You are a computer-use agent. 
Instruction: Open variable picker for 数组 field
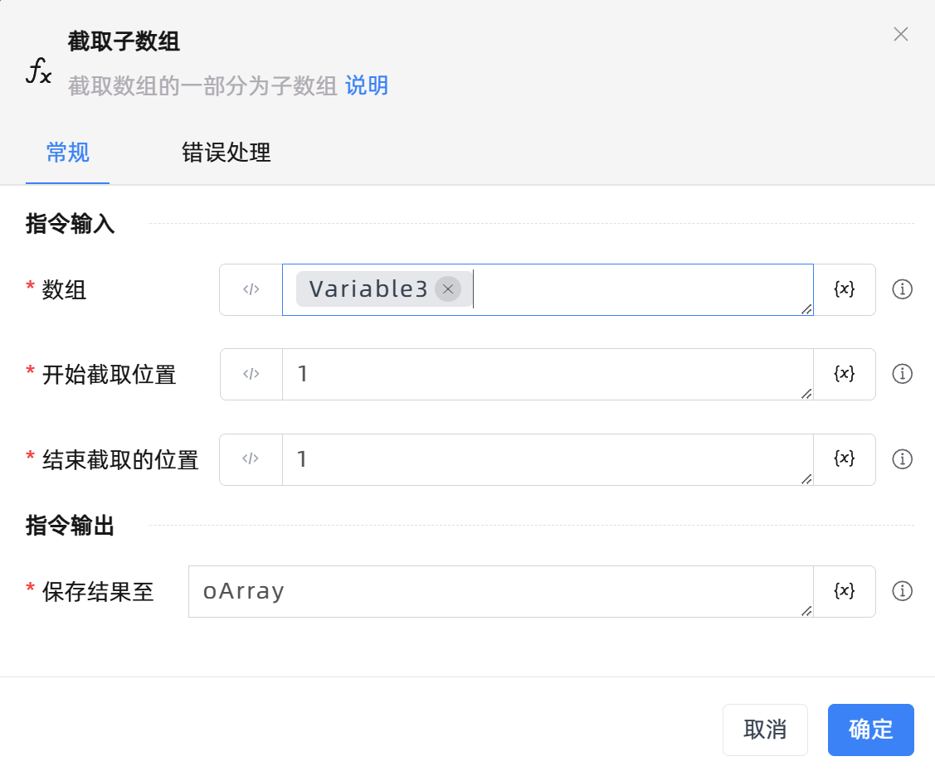tap(844, 290)
